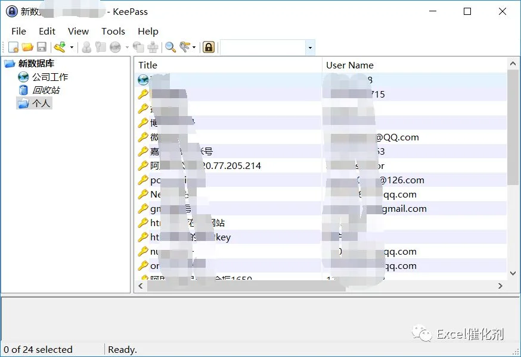Expand the Open URL dropdown arrow
The width and height of the screenshot is (521, 357).
(127, 47)
